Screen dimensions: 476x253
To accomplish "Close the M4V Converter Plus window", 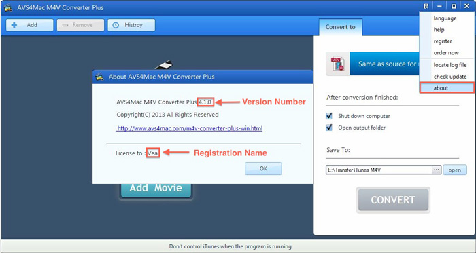I will (467, 6).
